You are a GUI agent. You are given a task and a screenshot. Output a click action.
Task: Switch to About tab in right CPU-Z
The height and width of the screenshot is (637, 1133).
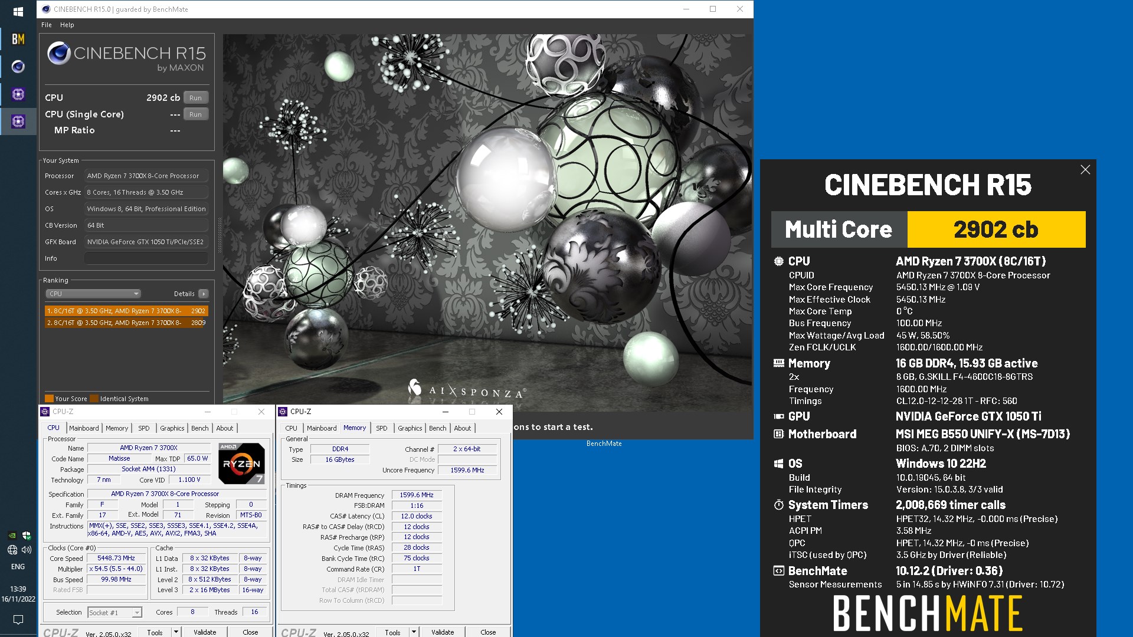coord(463,428)
